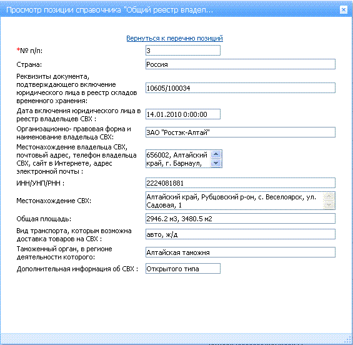Click scroll down arrow in owner address box
Viewport: 353px width, 345px height.
click(x=216, y=163)
